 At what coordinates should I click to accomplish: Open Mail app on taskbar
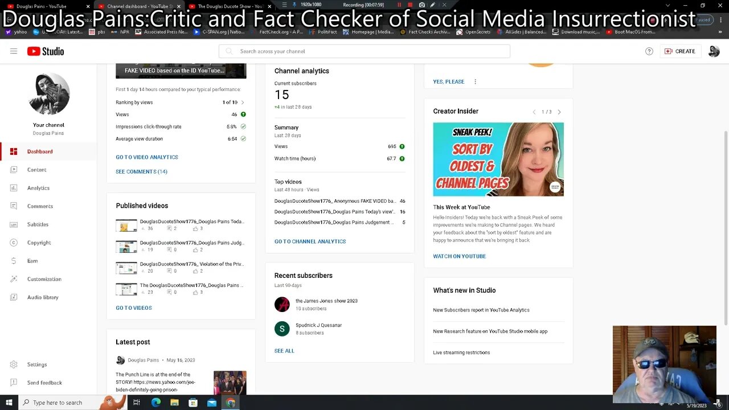[x=212, y=403]
